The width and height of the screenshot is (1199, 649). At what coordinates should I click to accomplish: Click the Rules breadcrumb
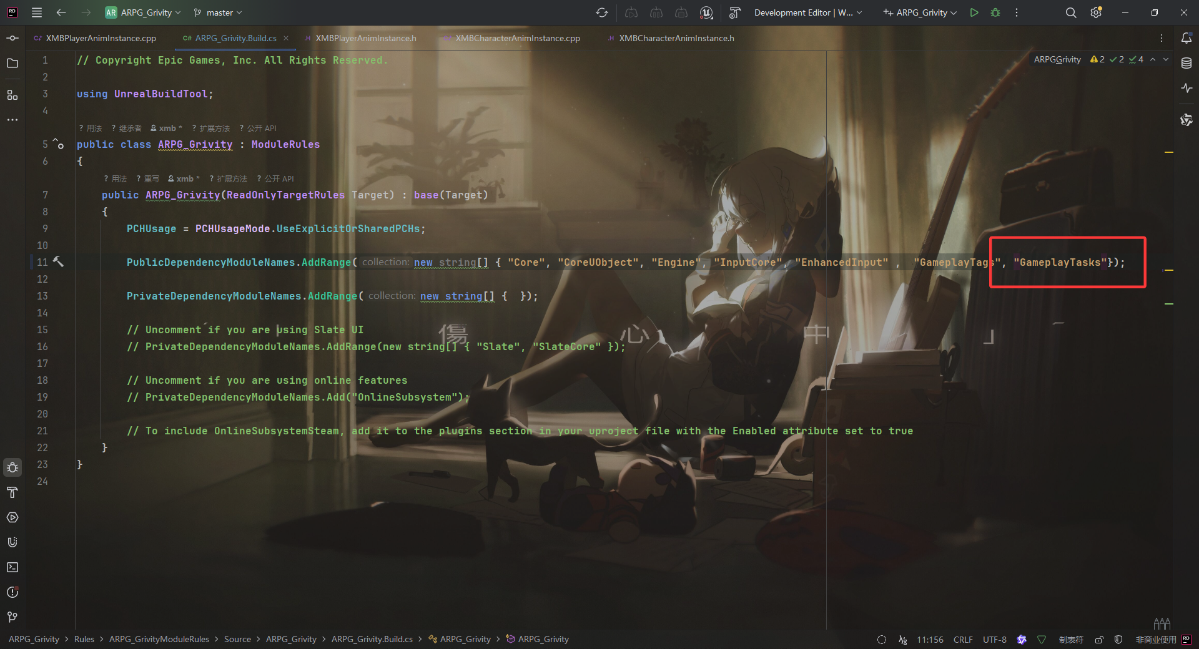pyautogui.click(x=84, y=640)
